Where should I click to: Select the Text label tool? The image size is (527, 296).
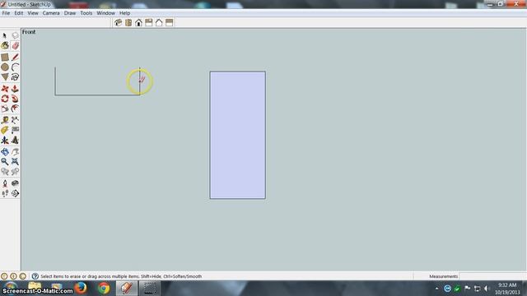pyautogui.click(x=15, y=130)
